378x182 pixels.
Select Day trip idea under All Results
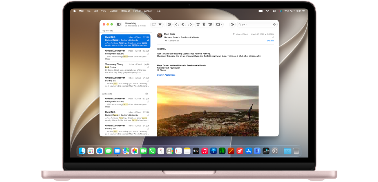(x=126, y=130)
